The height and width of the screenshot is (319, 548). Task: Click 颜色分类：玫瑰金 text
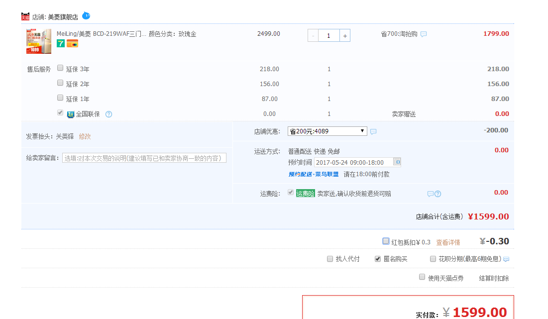(x=173, y=34)
